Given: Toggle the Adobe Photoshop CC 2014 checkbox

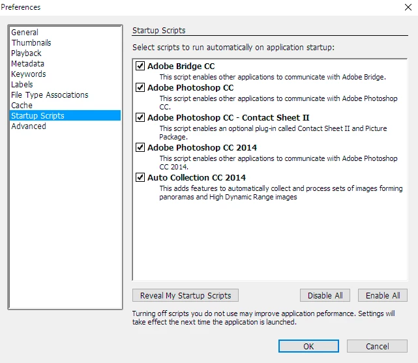Looking at the screenshot, I should [140, 147].
